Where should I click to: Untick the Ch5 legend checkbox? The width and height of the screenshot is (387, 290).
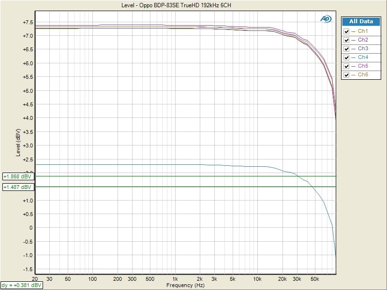pyautogui.click(x=346, y=66)
